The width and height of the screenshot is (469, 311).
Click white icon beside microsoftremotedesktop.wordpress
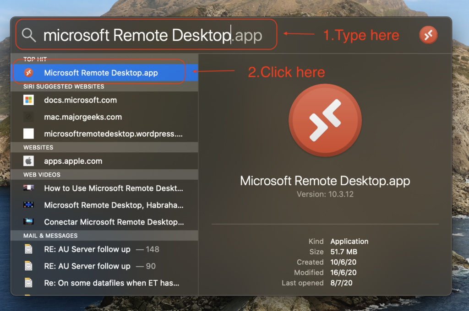[x=29, y=134]
